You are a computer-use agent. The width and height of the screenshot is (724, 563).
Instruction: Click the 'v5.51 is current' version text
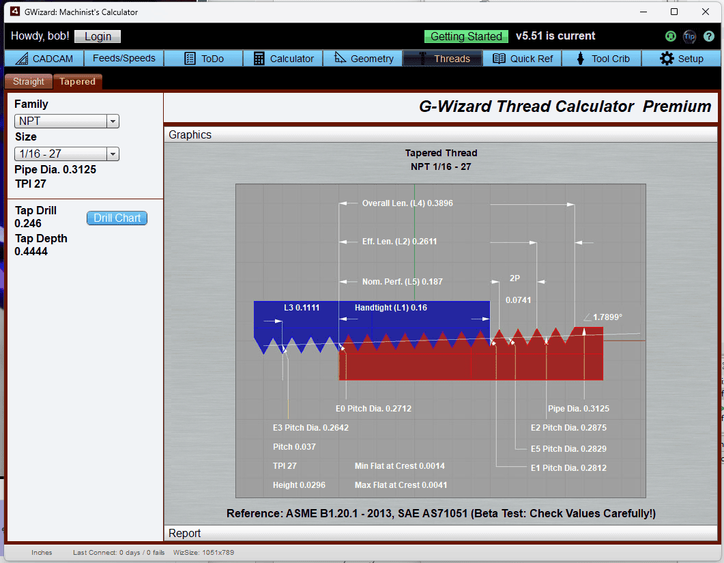[555, 36]
